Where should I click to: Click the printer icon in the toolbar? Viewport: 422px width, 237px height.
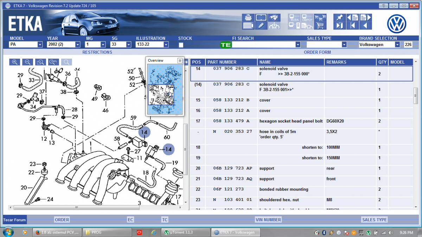pyautogui.click(x=248, y=18)
